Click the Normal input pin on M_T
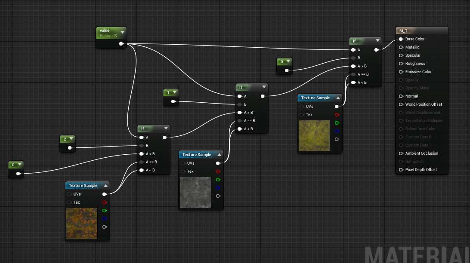The width and height of the screenshot is (470, 263). (401, 96)
